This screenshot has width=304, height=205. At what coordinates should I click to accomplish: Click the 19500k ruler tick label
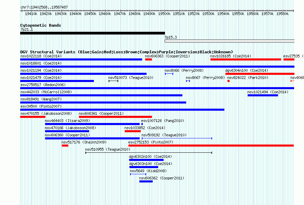coord(164,14)
